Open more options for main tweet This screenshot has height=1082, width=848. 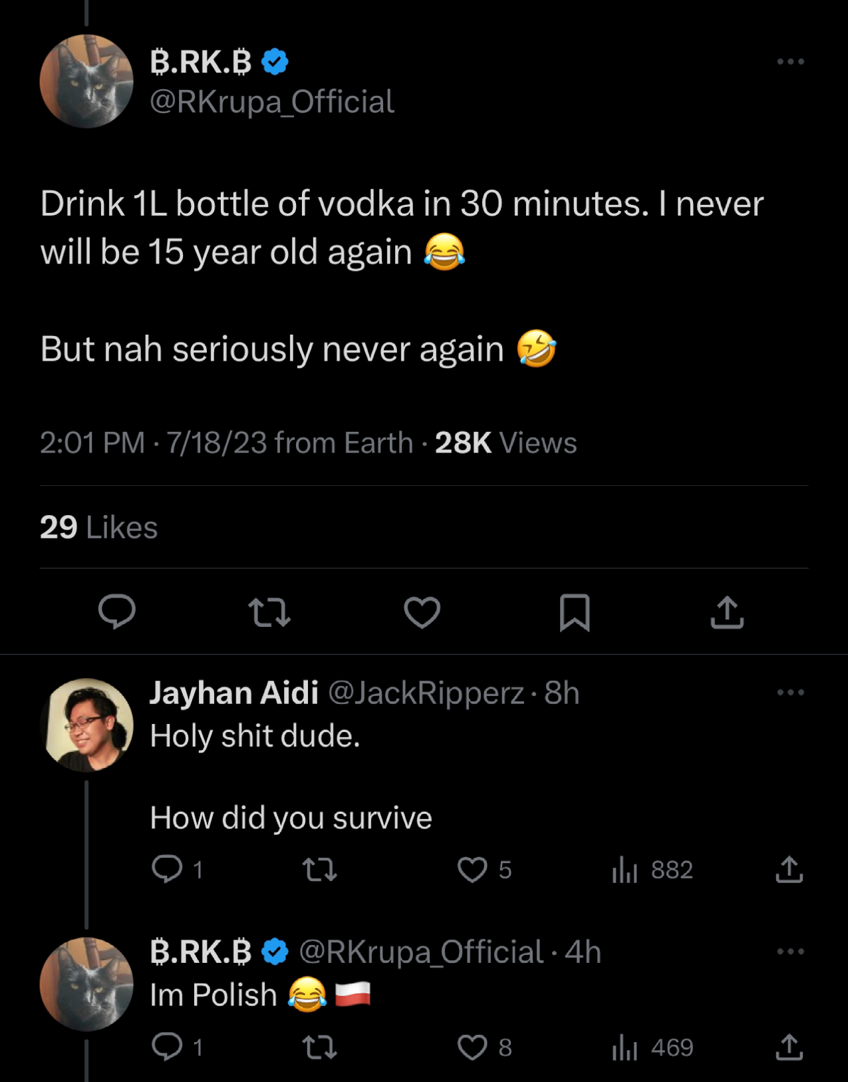coord(790,62)
